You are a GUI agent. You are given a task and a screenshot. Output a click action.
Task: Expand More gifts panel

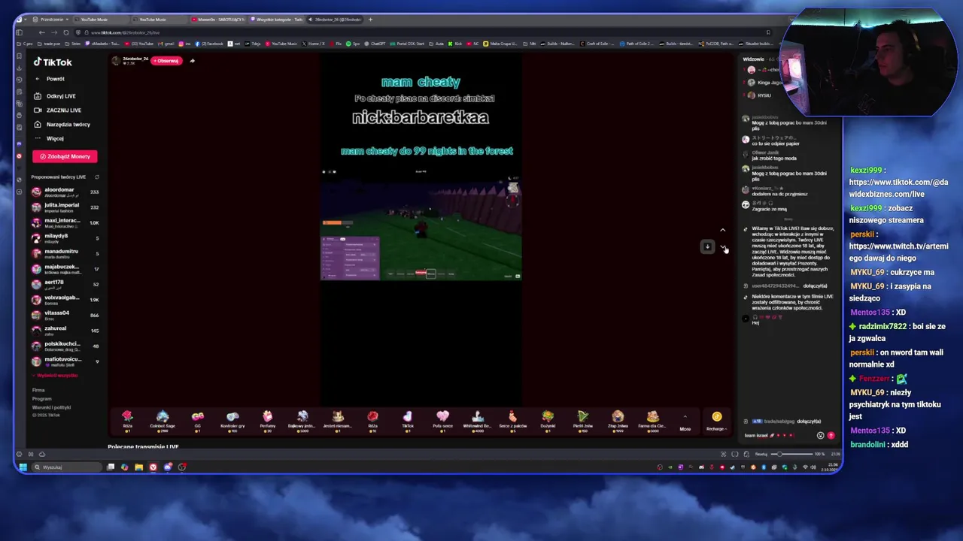(x=685, y=422)
